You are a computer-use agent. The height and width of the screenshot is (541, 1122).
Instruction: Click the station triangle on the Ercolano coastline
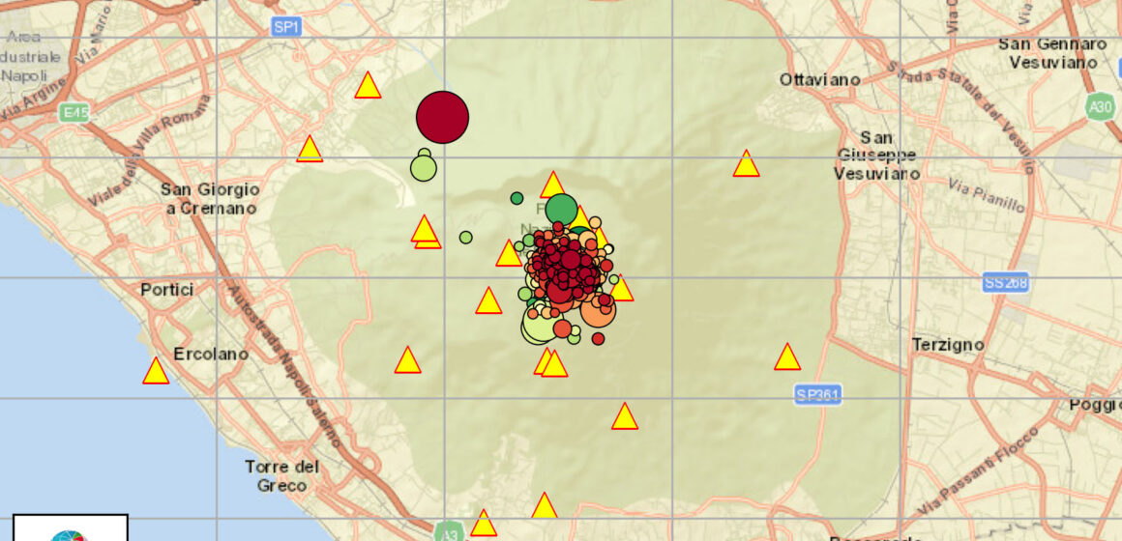156,371
